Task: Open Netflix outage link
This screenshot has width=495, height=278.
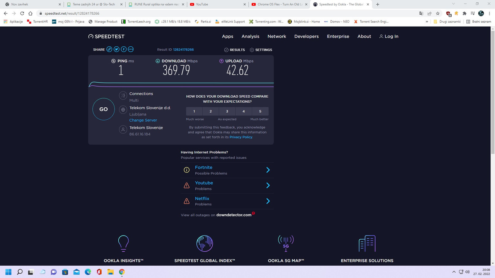Action: pos(202,198)
